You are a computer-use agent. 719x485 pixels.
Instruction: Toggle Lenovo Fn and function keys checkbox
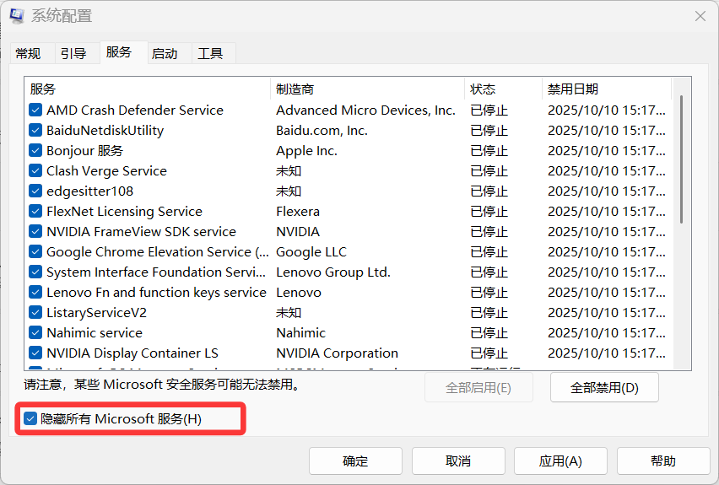click(x=35, y=292)
